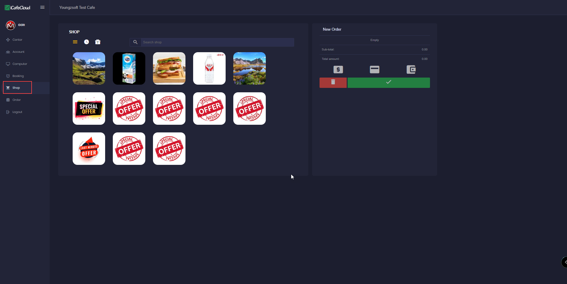Open the clock history icon in Shop
The image size is (567, 284).
[x=87, y=42]
